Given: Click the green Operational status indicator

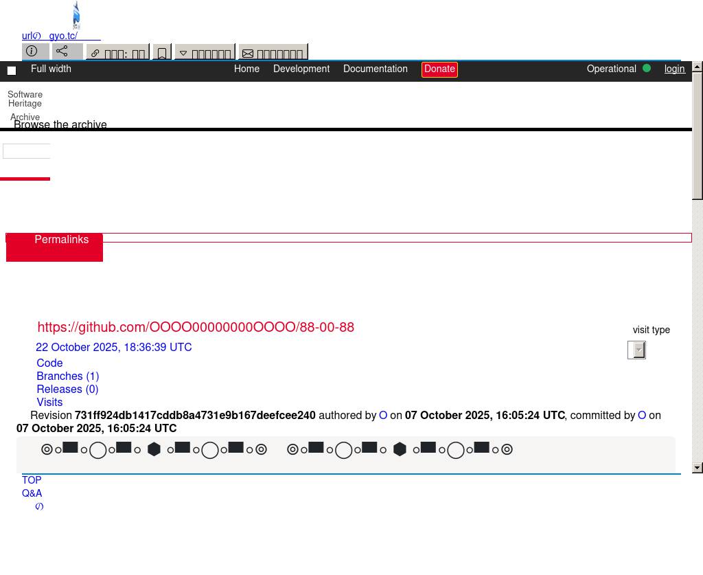Looking at the screenshot, I should (x=646, y=69).
